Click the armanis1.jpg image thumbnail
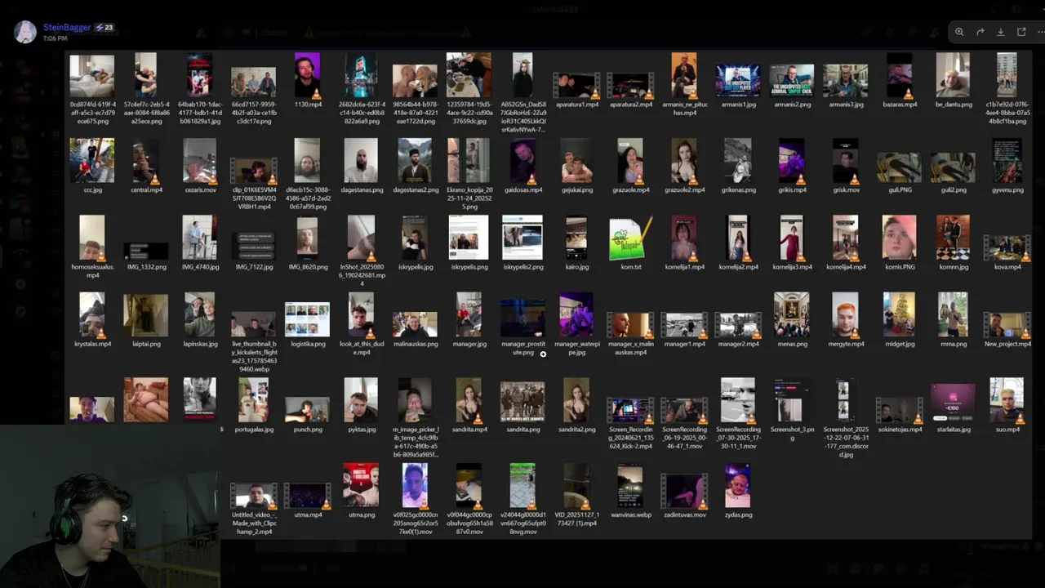1045x588 pixels. point(738,82)
